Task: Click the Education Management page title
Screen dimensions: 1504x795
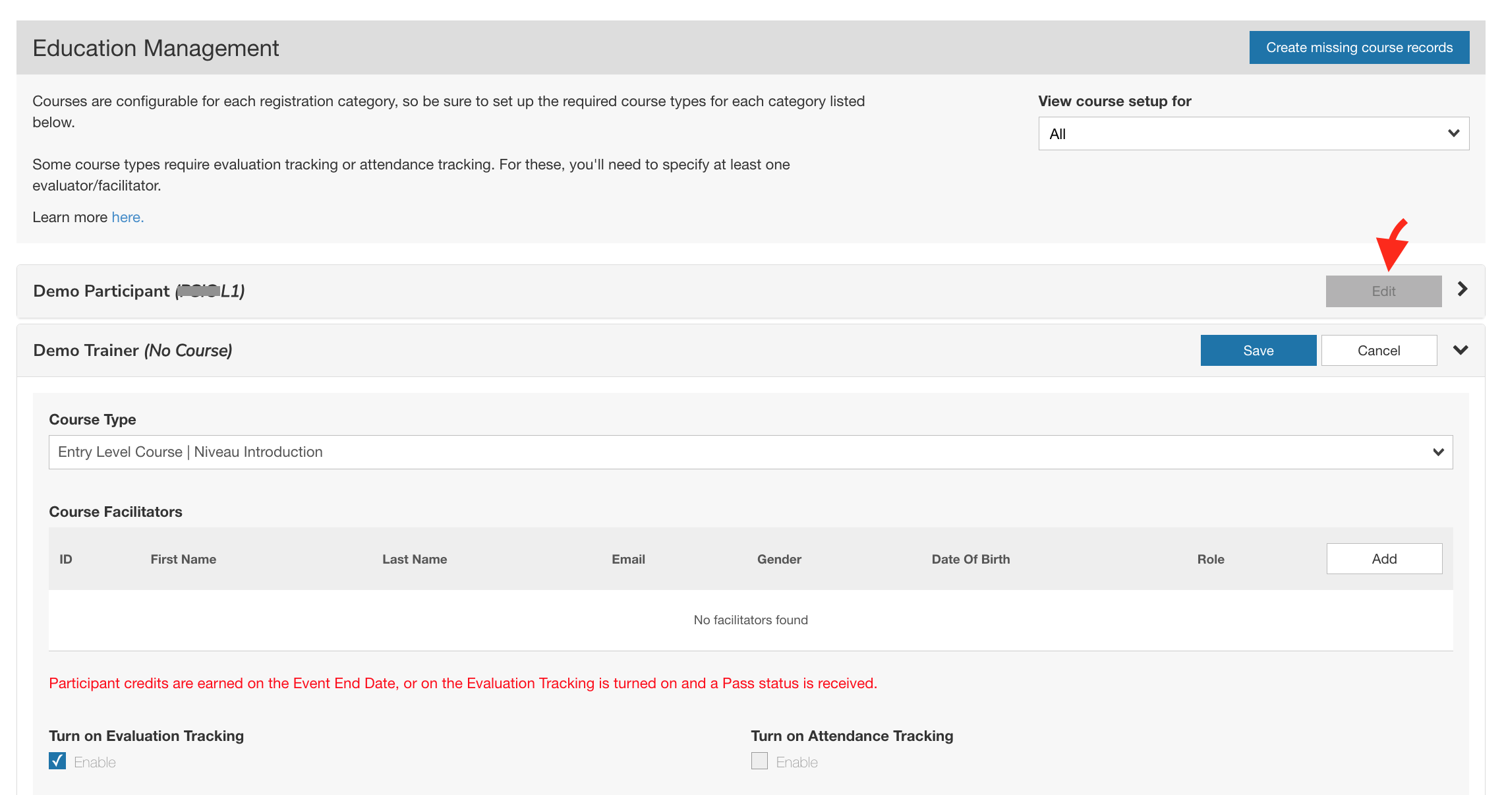Action: (156, 47)
